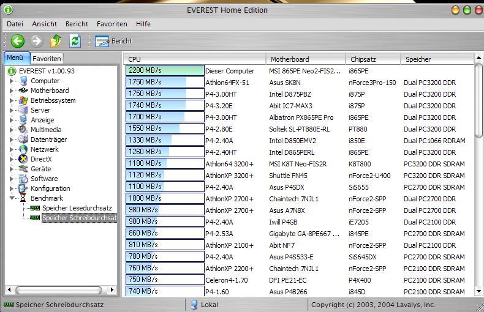Click the results list scroll-up arrow
Image resolution: width=484 pixels, height=312 pixels.
[478, 58]
